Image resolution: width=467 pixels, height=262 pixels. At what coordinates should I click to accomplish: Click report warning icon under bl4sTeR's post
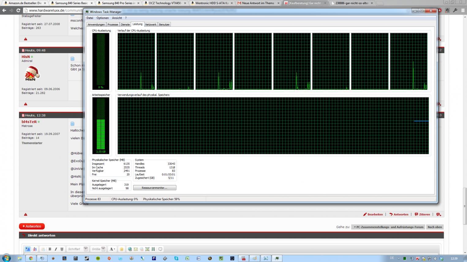pyautogui.click(x=26, y=214)
